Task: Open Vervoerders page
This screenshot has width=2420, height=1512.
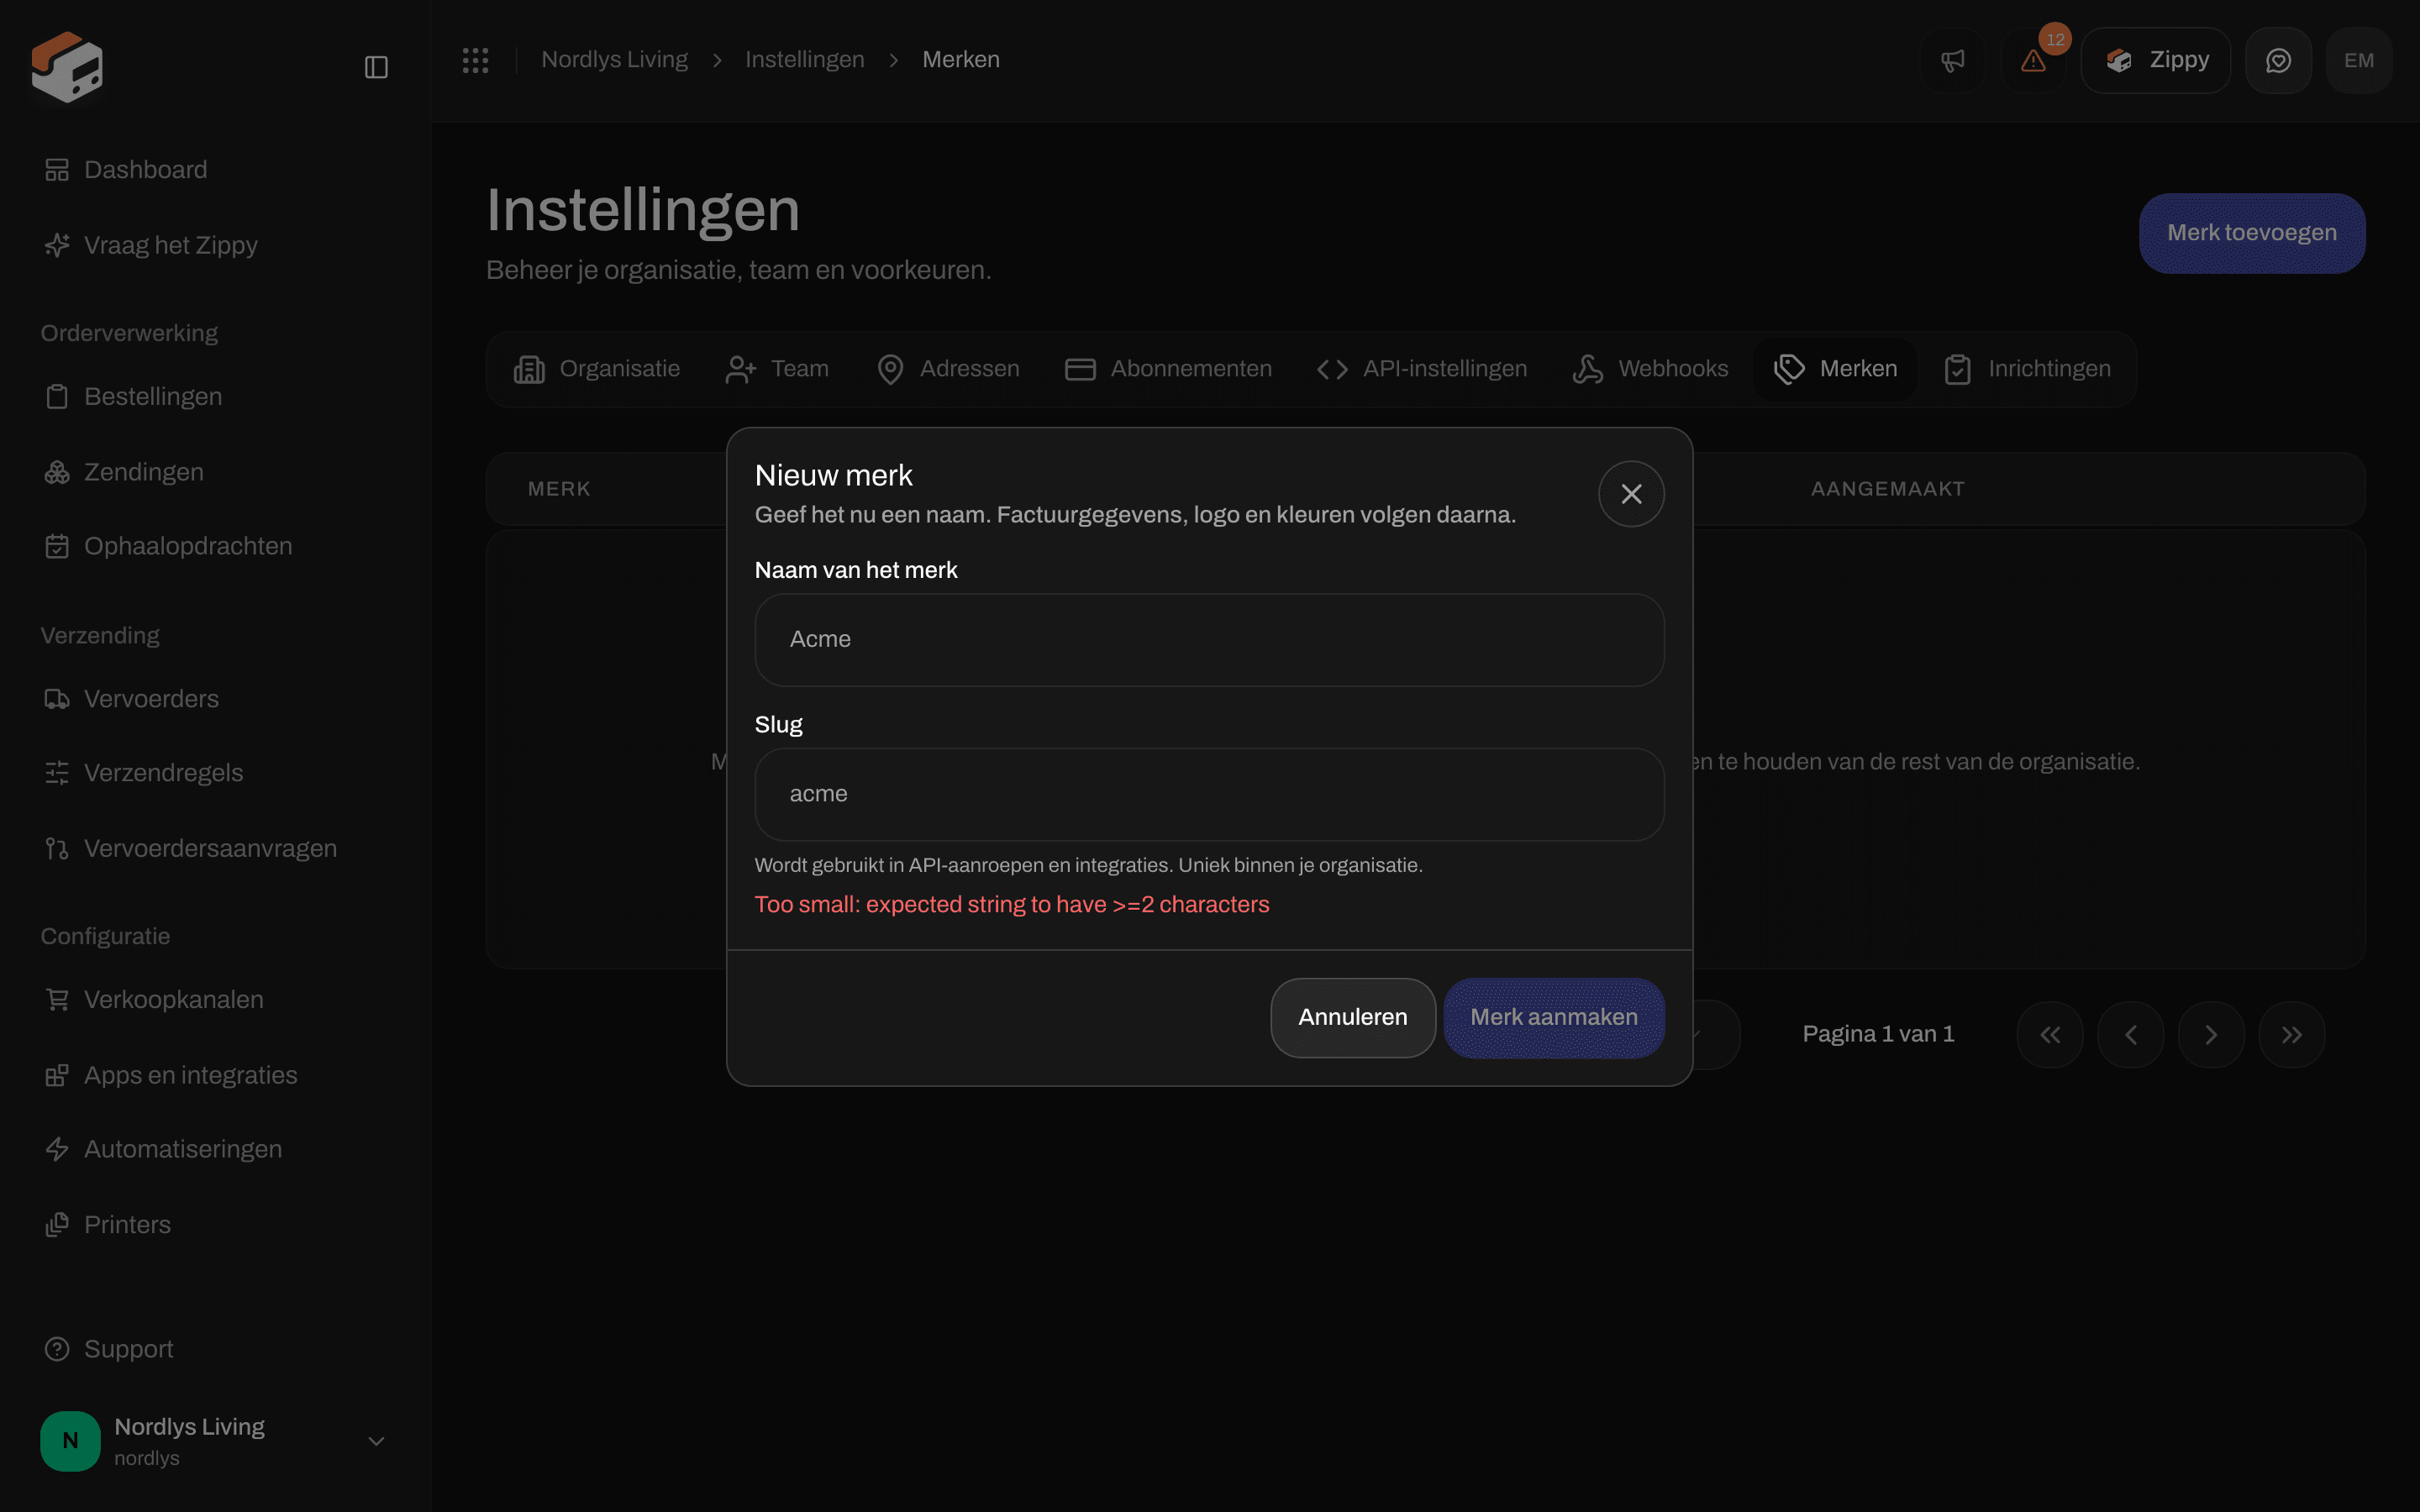Action: click(215, 699)
